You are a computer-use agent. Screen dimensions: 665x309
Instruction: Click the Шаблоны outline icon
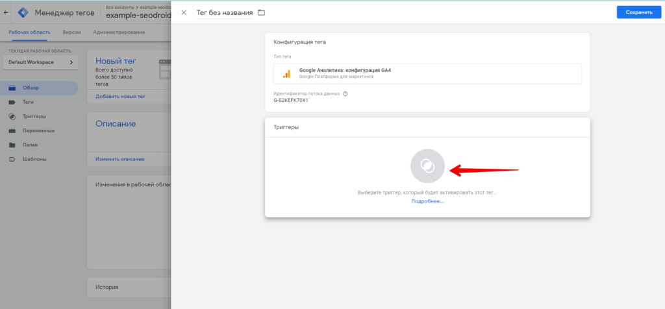point(12,160)
